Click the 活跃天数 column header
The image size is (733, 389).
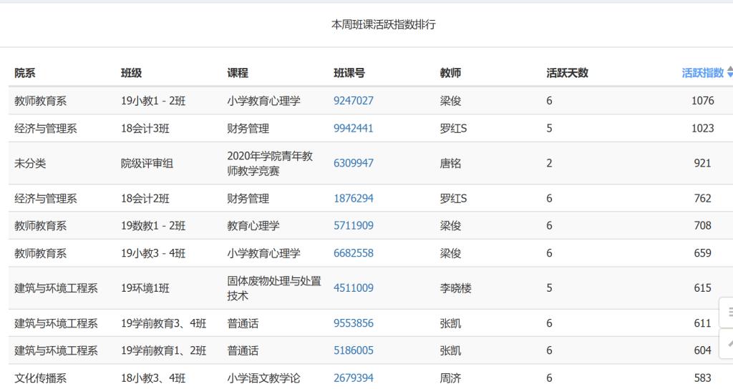coord(567,73)
